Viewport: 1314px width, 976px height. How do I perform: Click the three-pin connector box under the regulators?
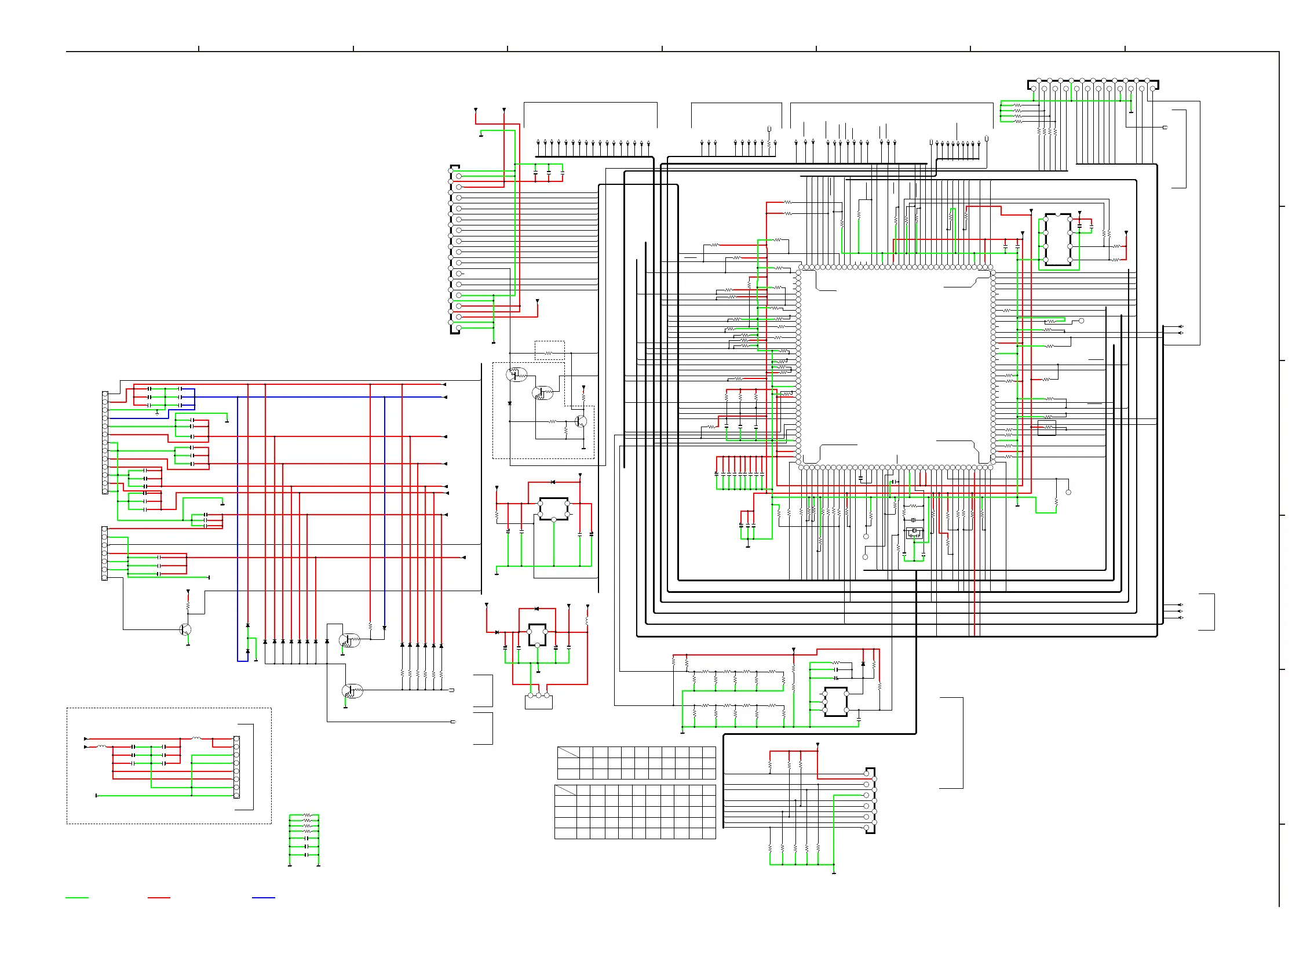[x=539, y=702]
